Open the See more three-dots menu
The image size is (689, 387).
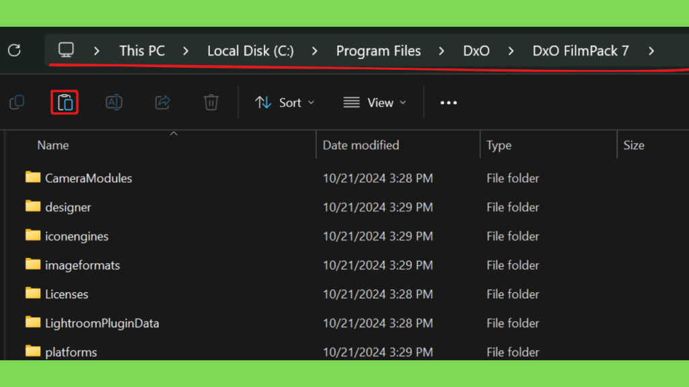coord(449,103)
